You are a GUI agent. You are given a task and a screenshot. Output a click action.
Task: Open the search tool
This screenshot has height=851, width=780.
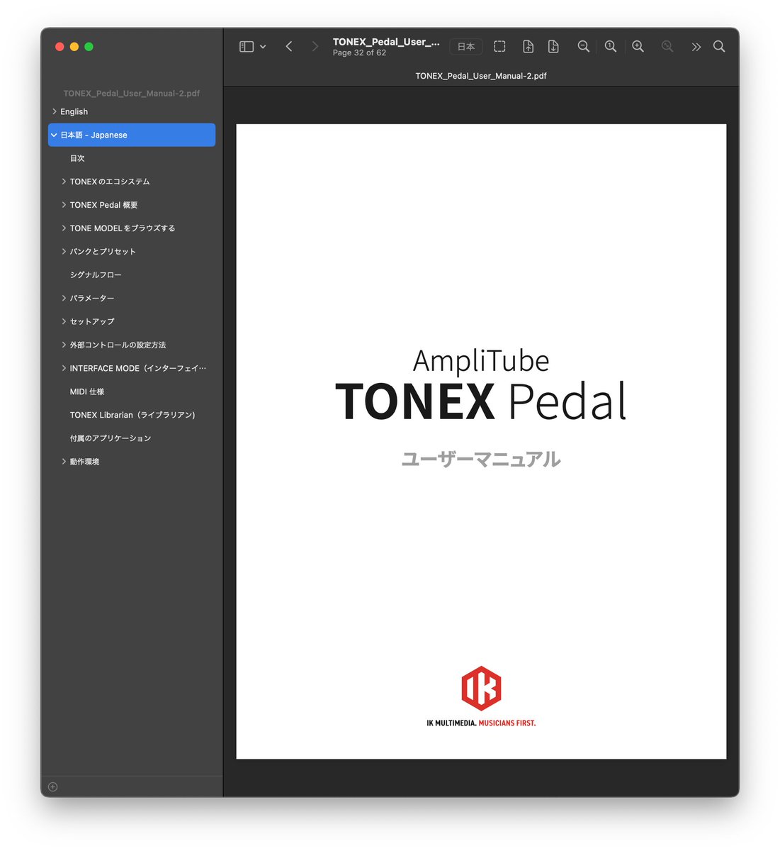(719, 46)
